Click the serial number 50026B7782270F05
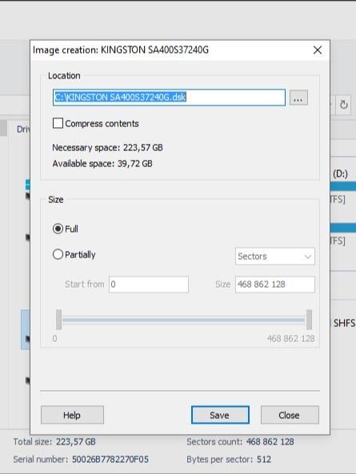356x474 pixels. (x=110, y=460)
